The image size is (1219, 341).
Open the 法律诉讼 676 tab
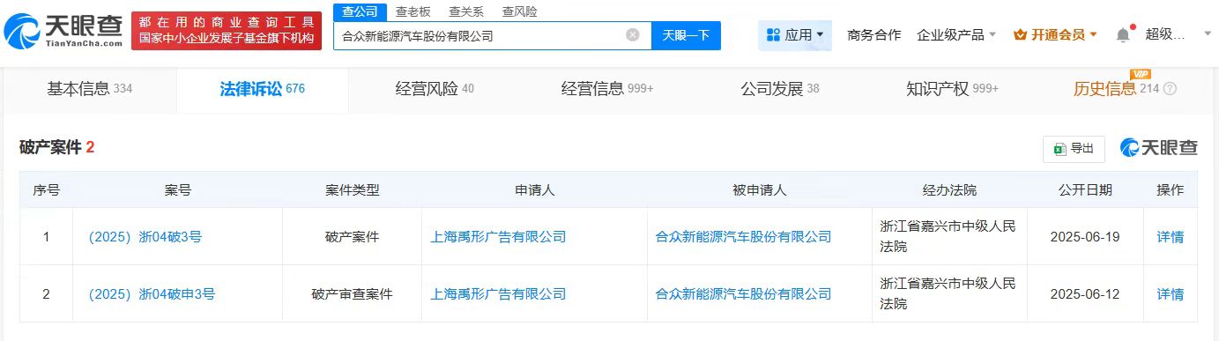click(x=263, y=89)
